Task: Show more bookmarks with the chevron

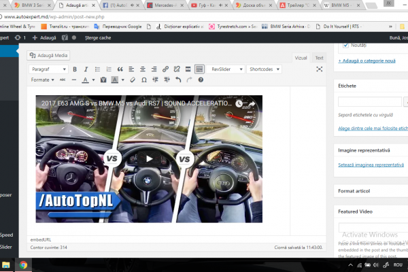Action: (x=390, y=27)
